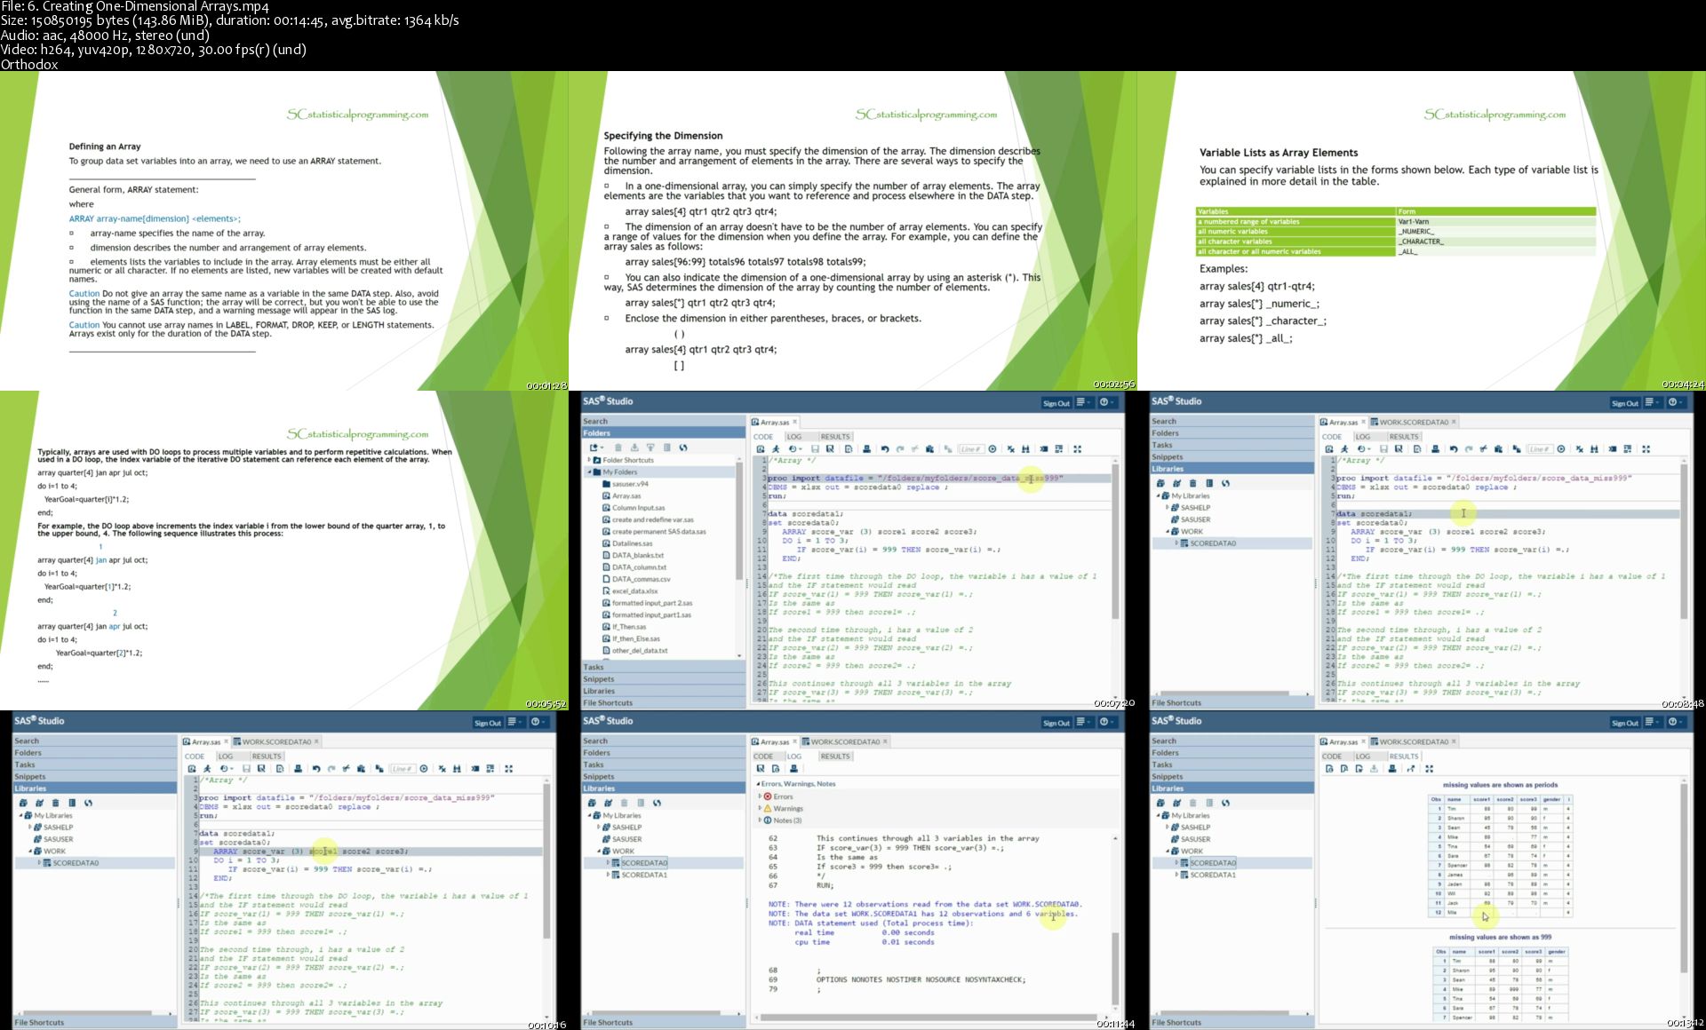Switch to WORK.SCOREDATA0 tab in 00:08:48 frame

(x=1413, y=422)
